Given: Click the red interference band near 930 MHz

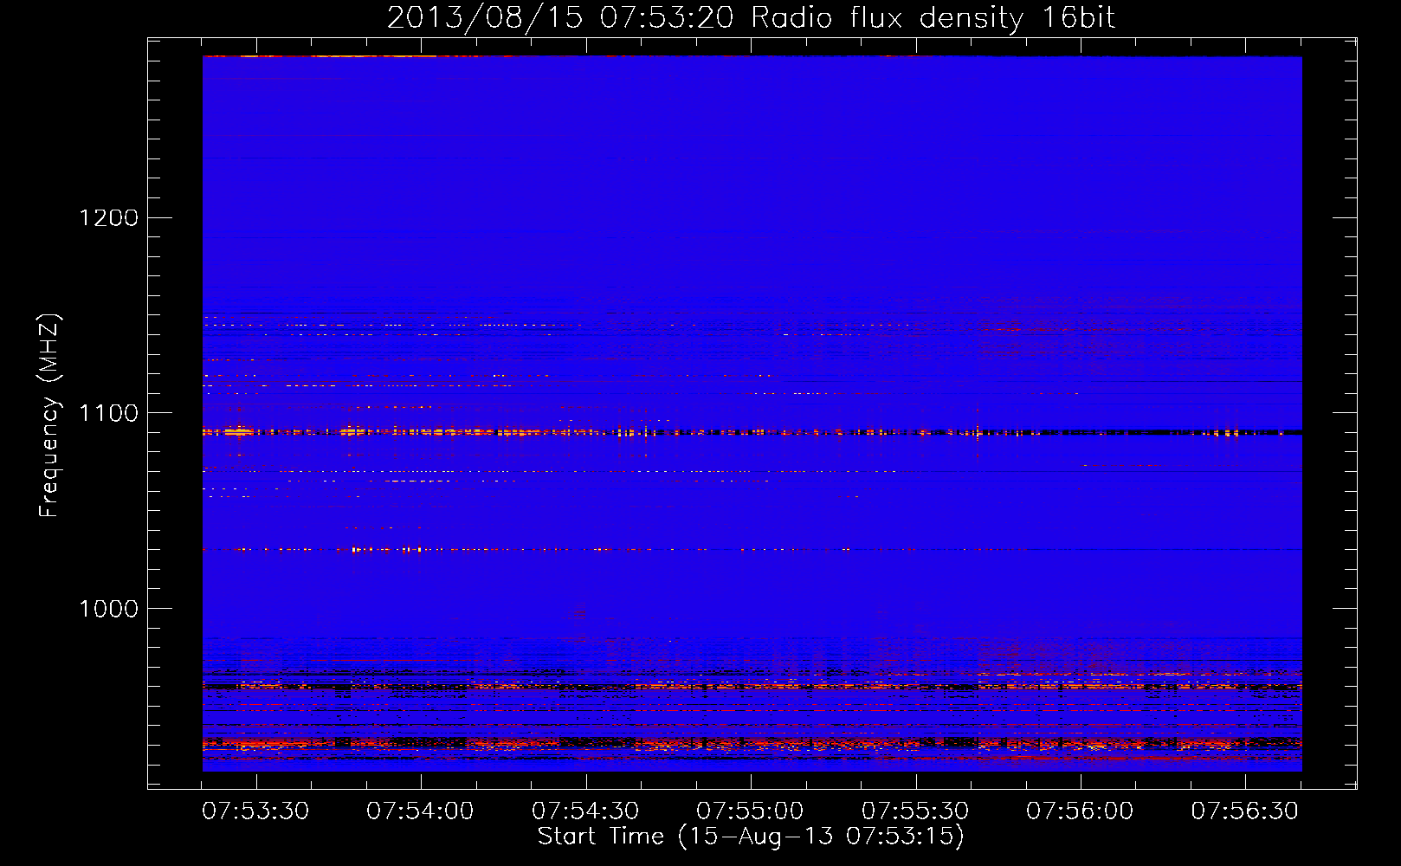Looking at the screenshot, I should [x=752, y=743].
